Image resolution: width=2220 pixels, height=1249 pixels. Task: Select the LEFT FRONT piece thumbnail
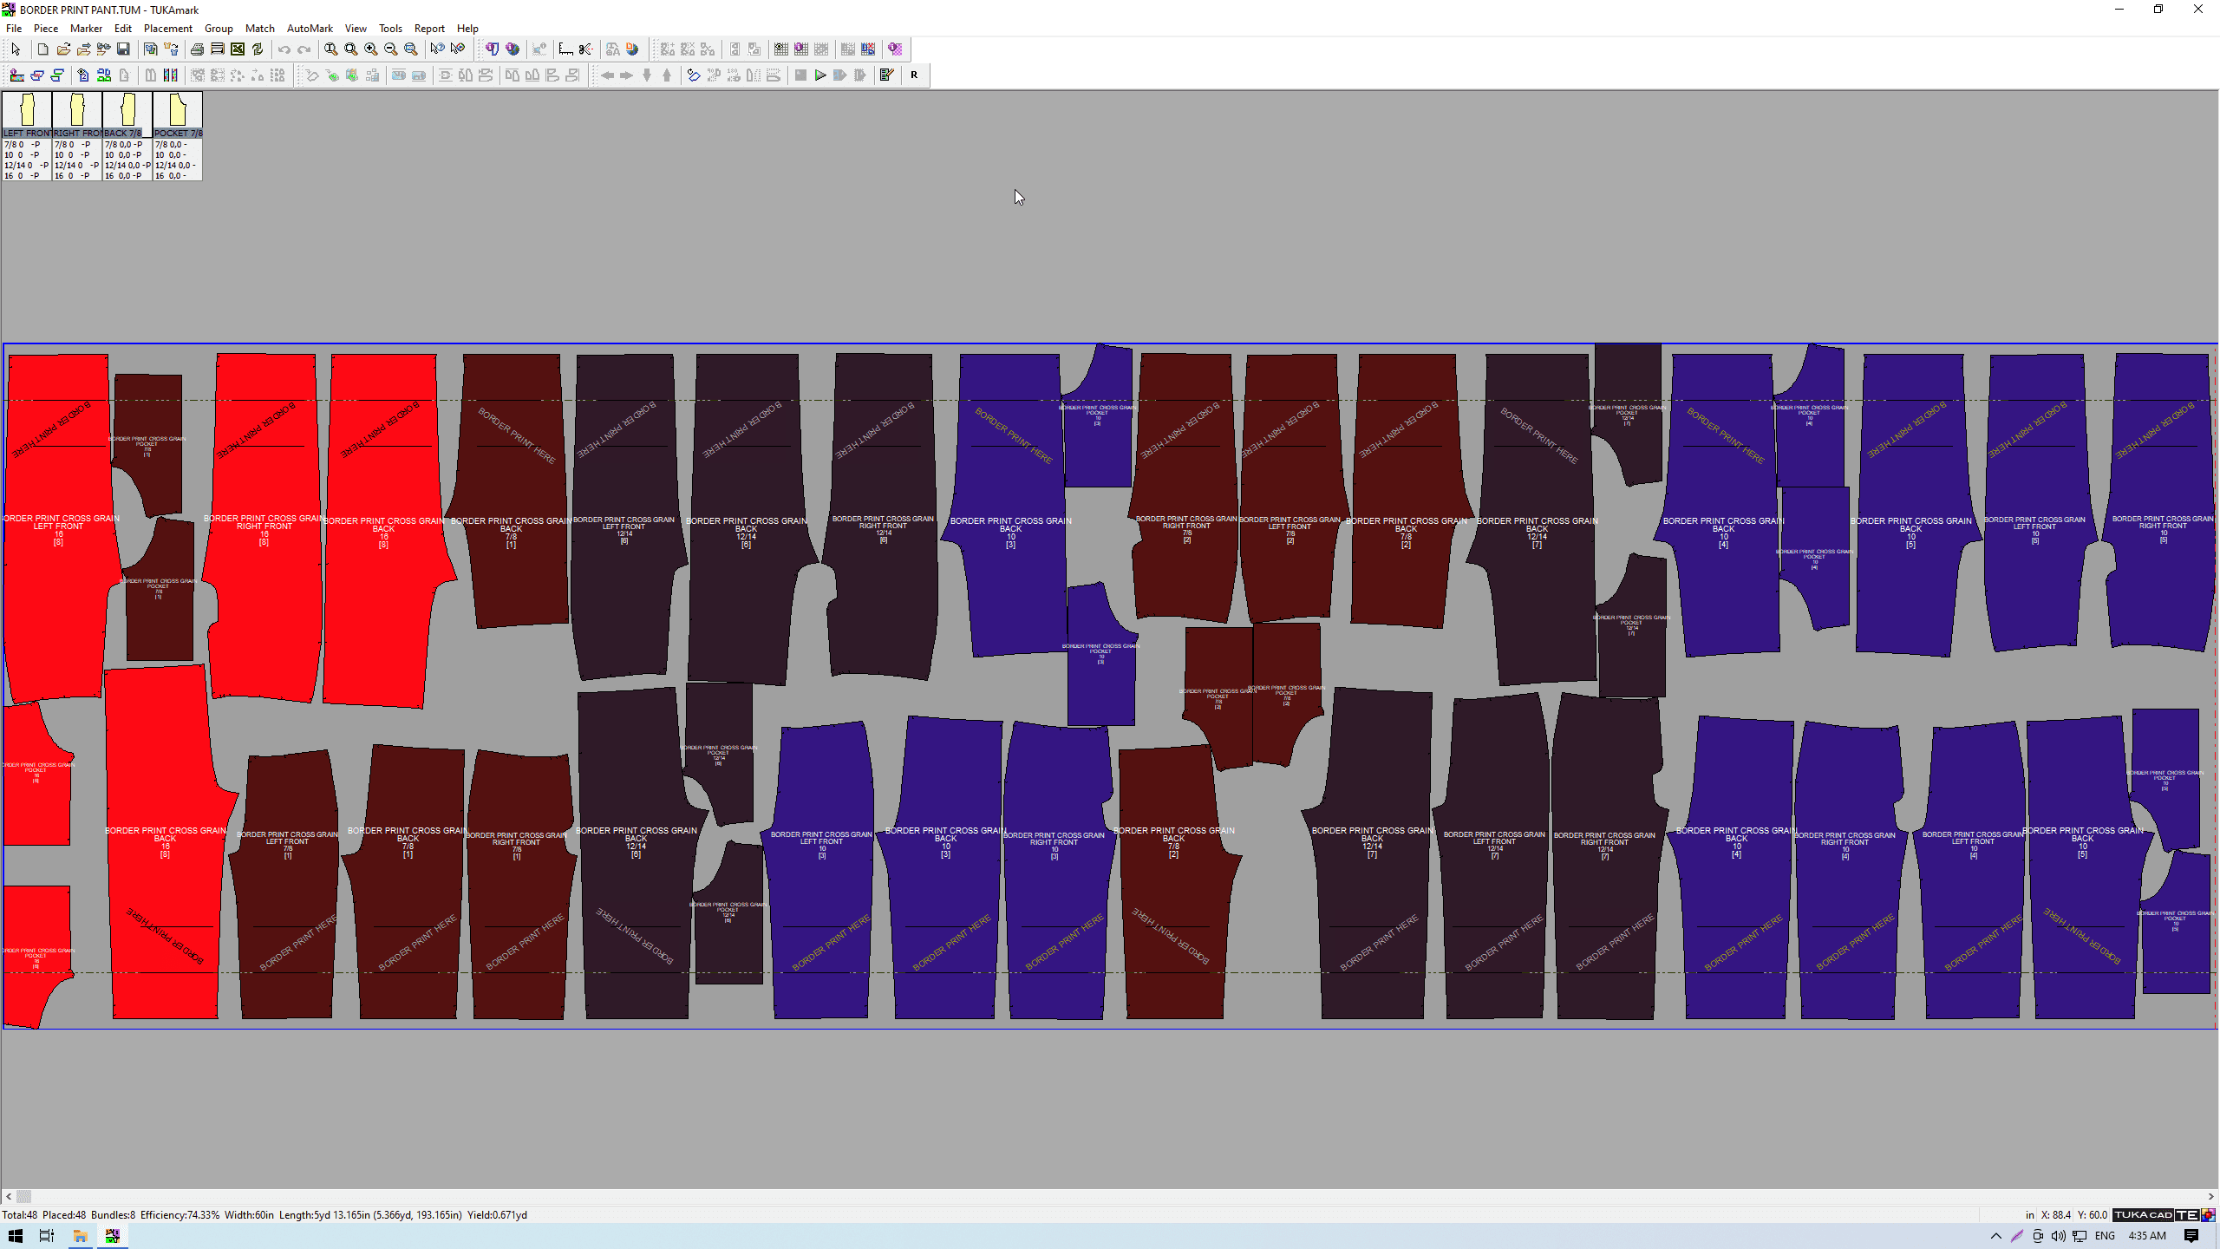tap(27, 113)
